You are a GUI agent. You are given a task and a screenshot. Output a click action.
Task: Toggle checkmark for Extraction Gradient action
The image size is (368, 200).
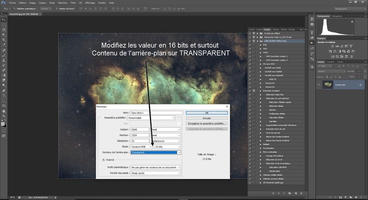(250, 91)
